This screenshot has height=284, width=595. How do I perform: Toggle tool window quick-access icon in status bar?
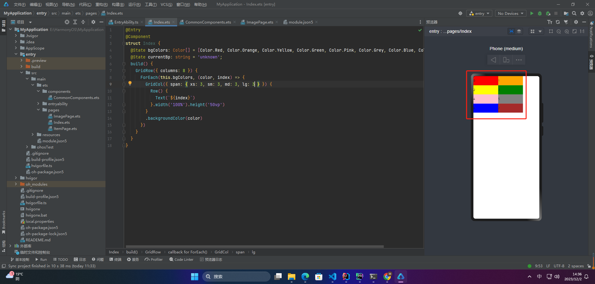(4, 266)
